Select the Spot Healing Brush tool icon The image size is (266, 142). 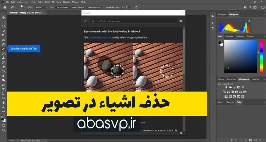pyautogui.click(x=3, y=49)
